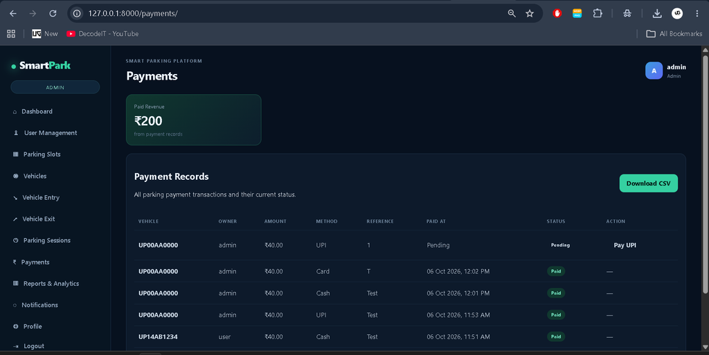Click the Paid Revenue ₹200 card

(x=194, y=120)
